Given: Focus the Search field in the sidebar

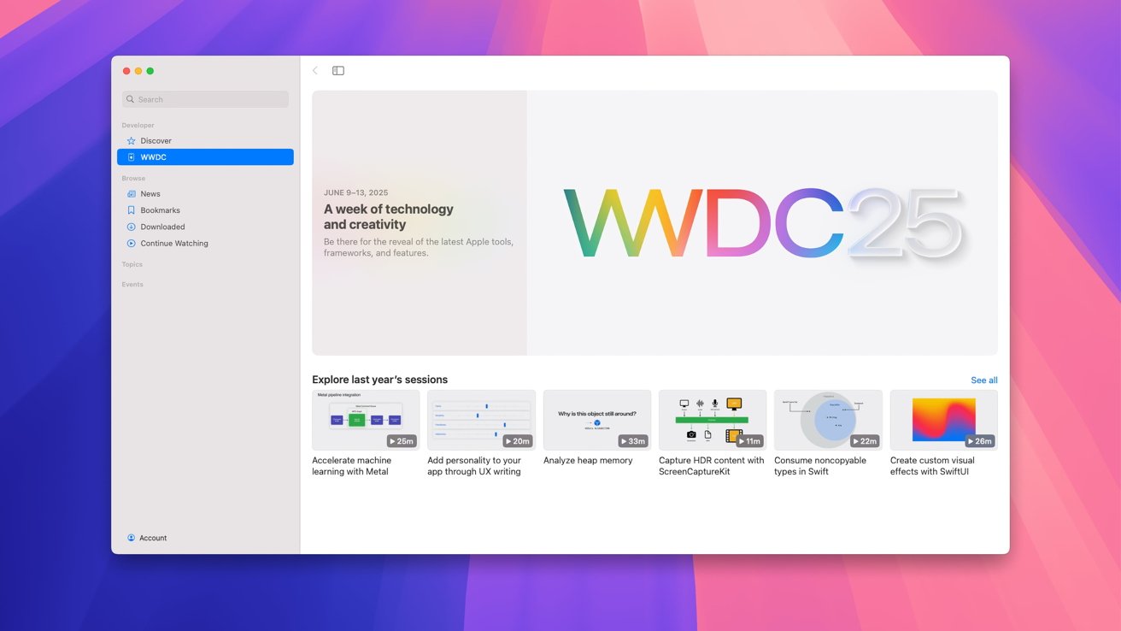Looking at the screenshot, I should (205, 99).
